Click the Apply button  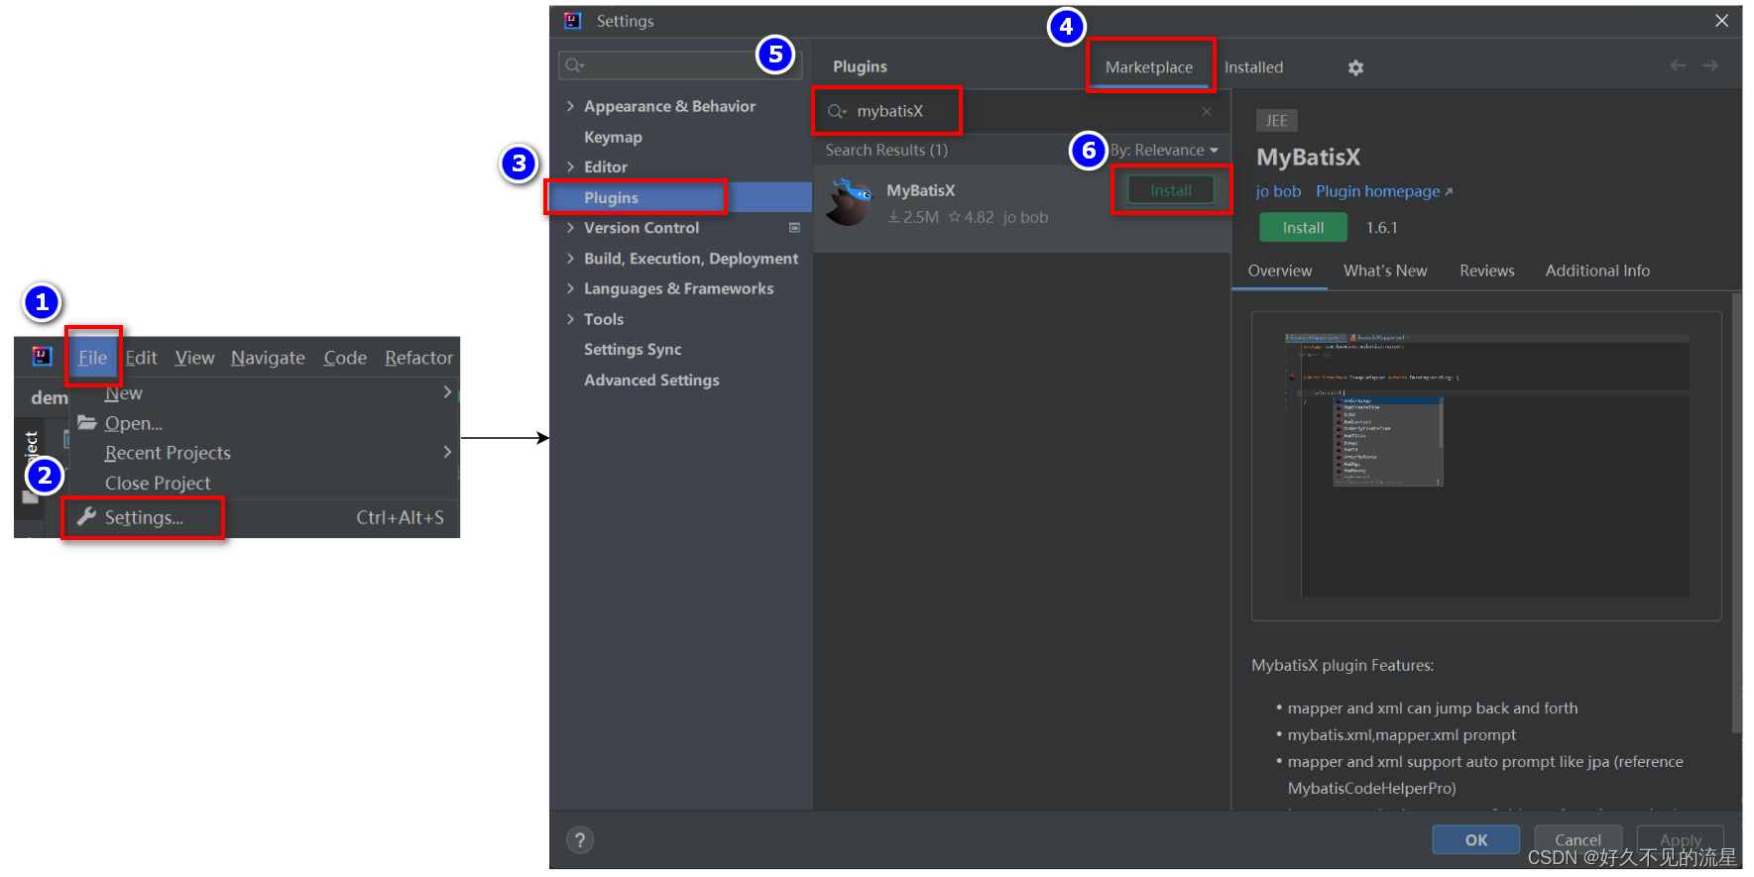1680,839
